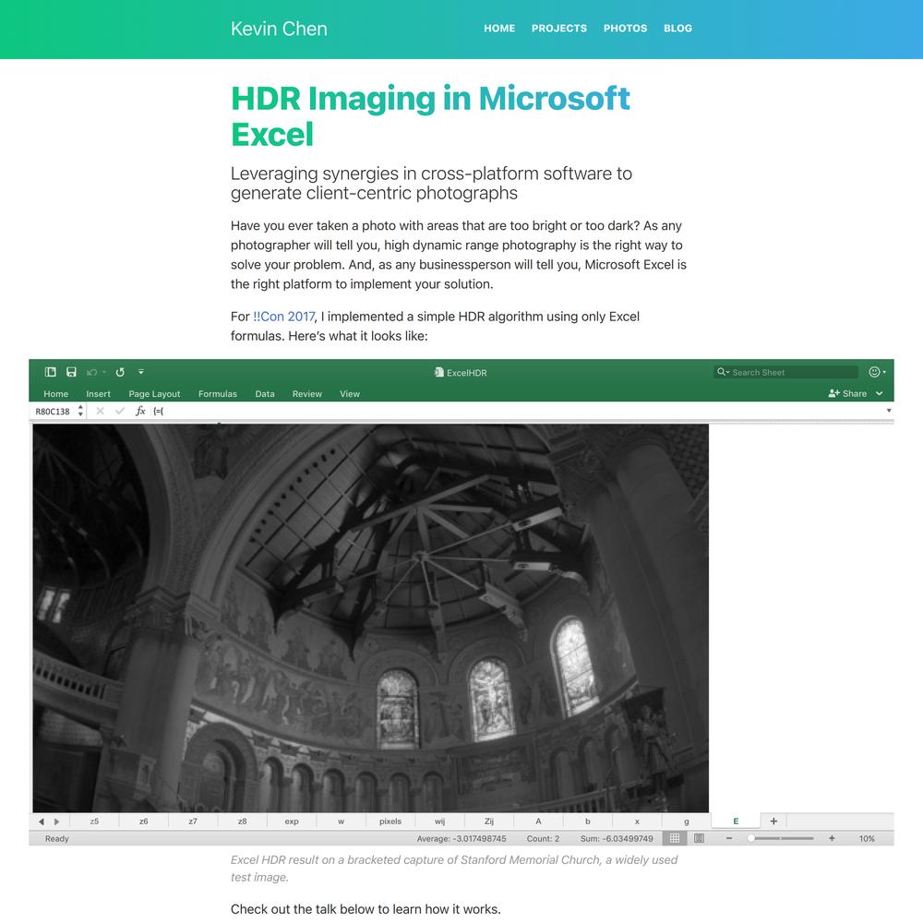923x923 pixels.
Task: Select the x sheet tab
Action: coord(637,821)
